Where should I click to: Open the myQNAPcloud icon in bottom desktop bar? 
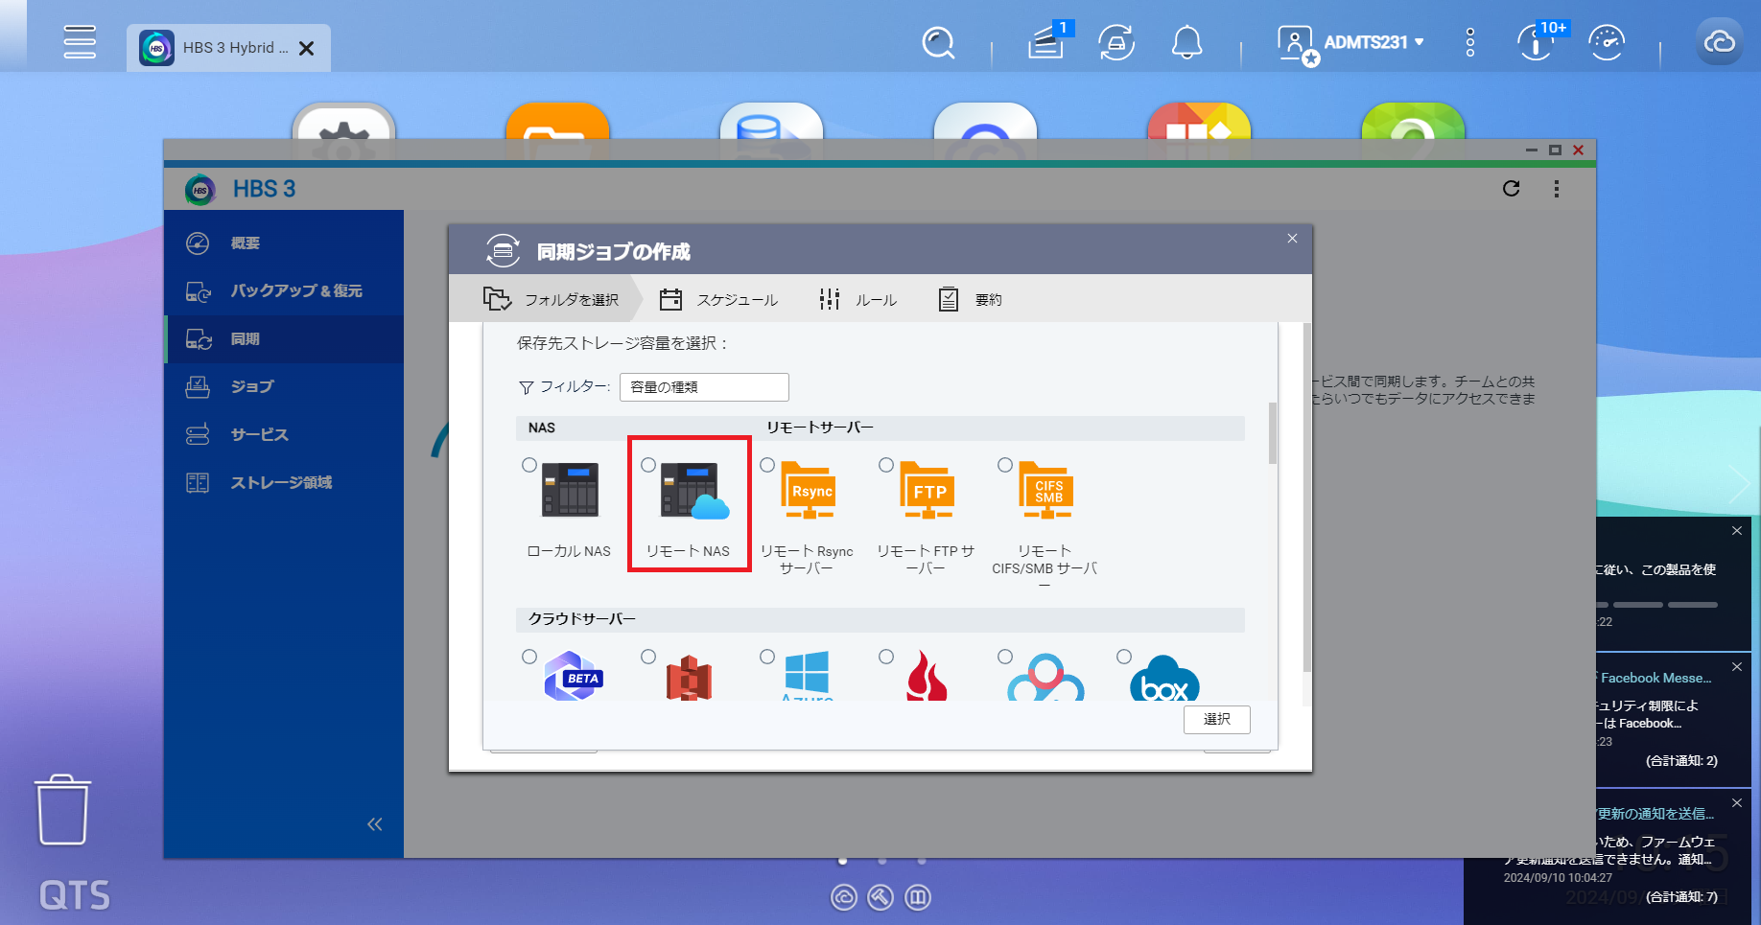pos(844,897)
